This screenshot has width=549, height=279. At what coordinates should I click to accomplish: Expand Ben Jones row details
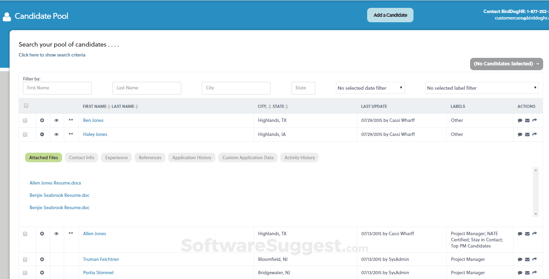pos(42,120)
